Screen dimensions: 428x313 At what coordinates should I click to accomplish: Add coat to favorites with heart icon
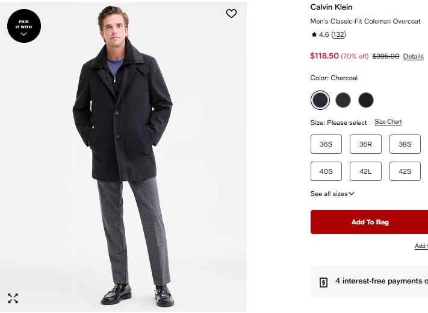pyautogui.click(x=231, y=13)
